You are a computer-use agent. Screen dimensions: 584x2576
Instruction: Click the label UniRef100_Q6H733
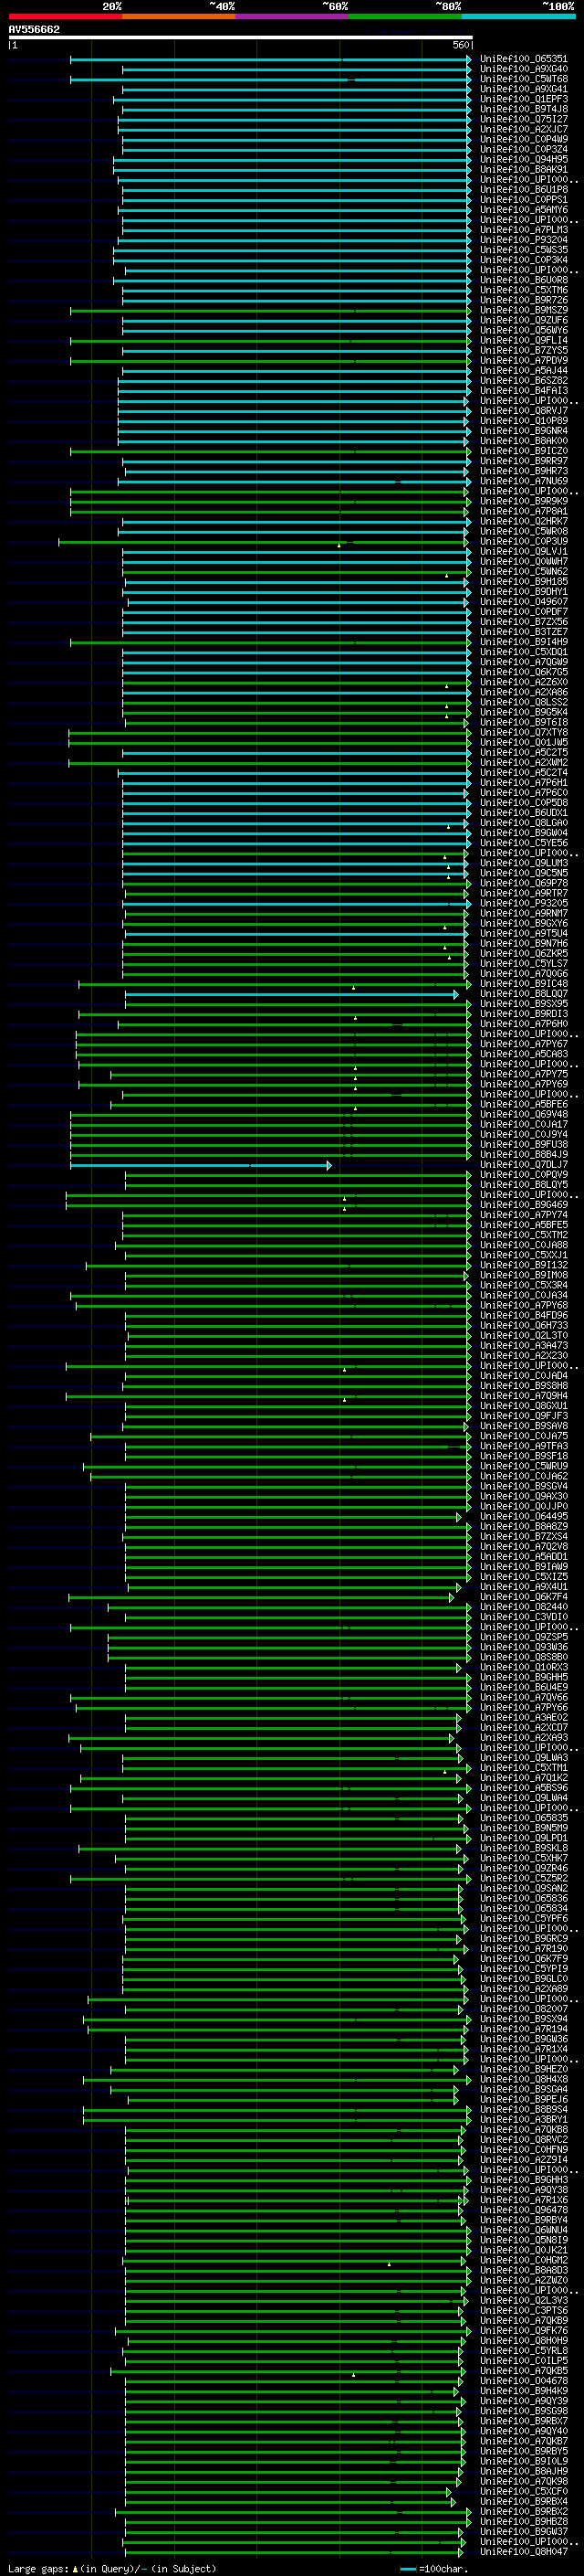coord(523,1326)
